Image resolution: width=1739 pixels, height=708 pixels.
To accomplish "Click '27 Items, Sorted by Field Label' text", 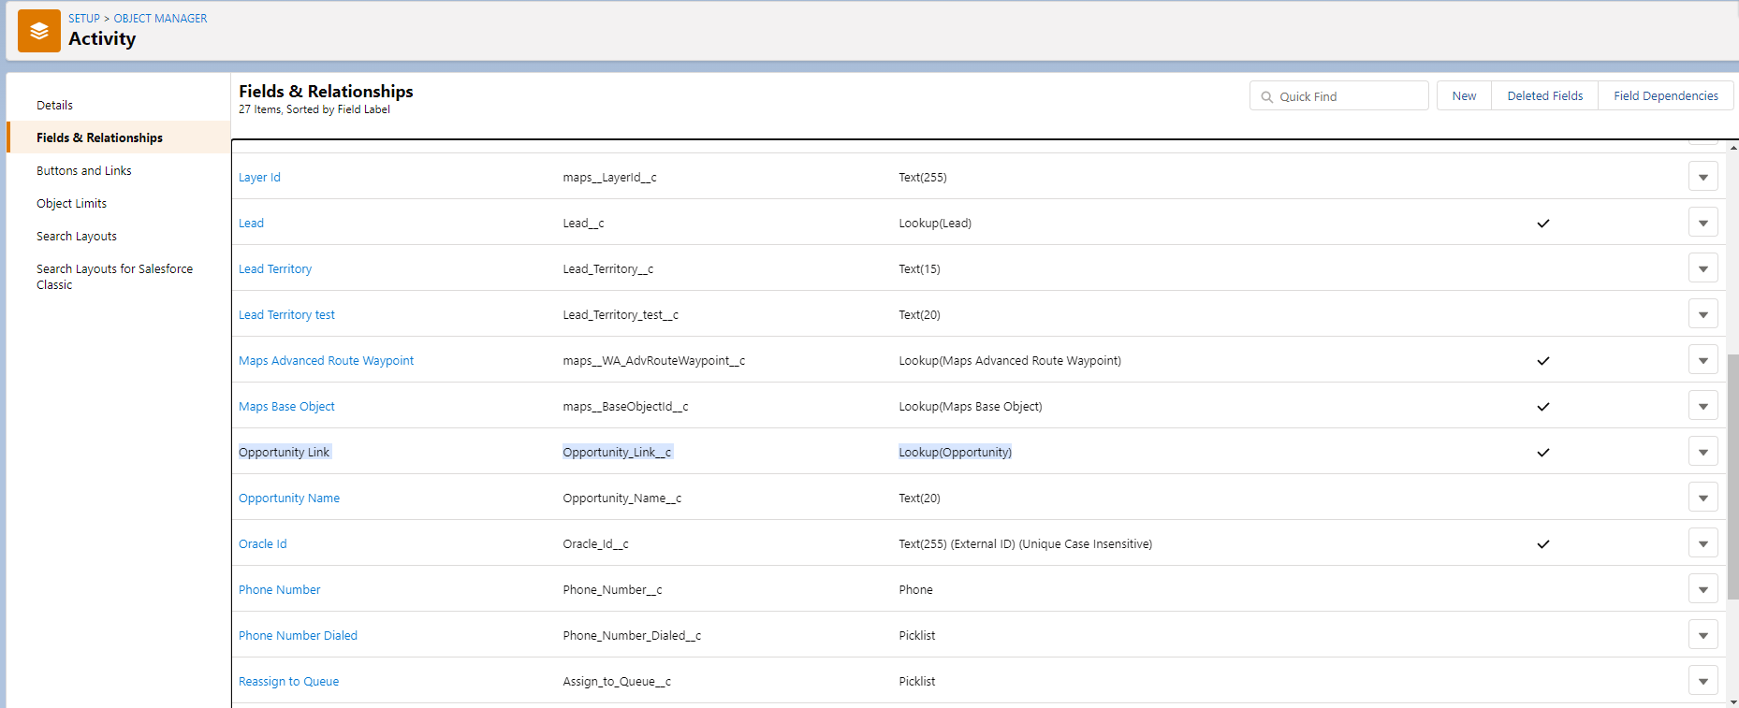I will pos(314,109).
